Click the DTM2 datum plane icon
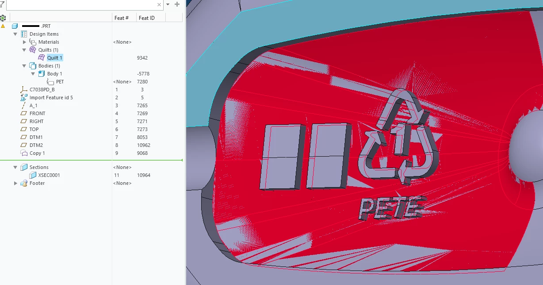543x285 pixels. (24, 145)
